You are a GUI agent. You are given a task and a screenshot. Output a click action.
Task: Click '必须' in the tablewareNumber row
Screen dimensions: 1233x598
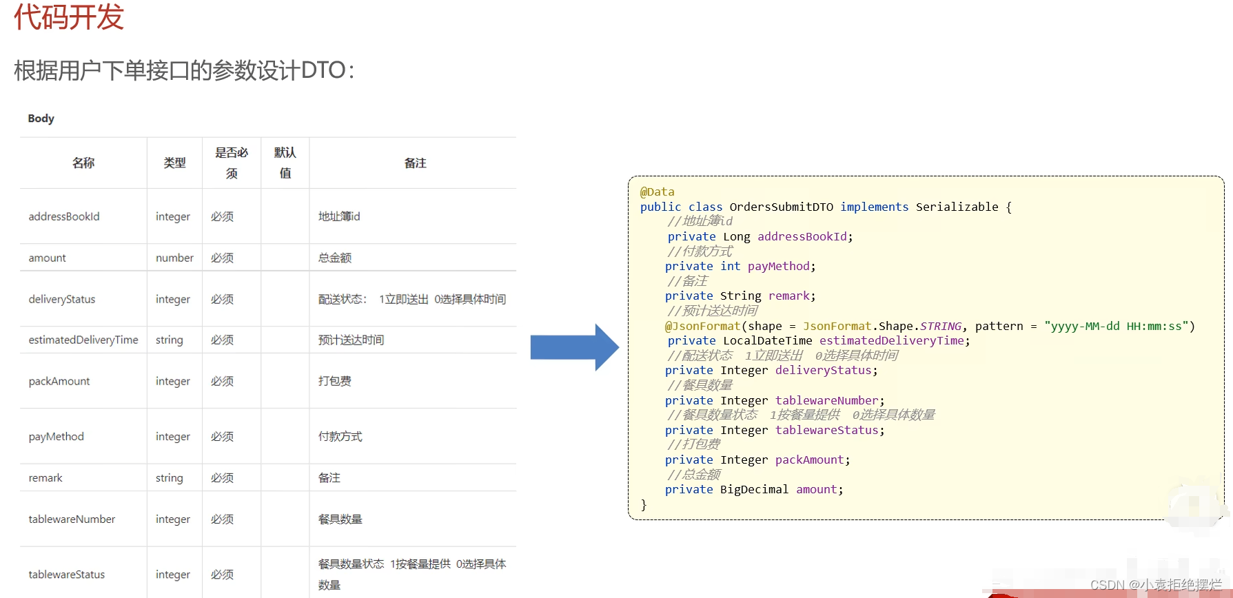(222, 519)
